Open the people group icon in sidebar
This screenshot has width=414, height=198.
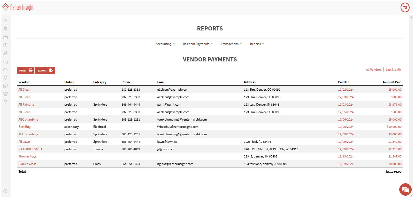coord(5,94)
